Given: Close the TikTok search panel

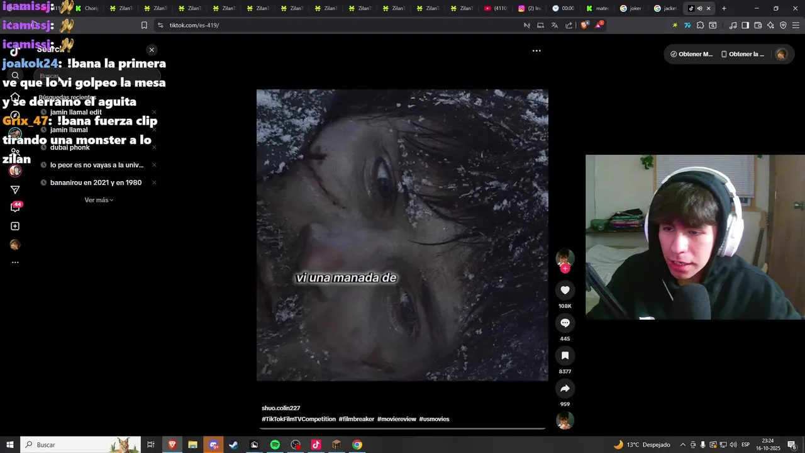Looking at the screenshot, I should [x=152, y=50].
